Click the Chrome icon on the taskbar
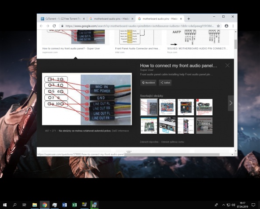 (x=45, y=205)
